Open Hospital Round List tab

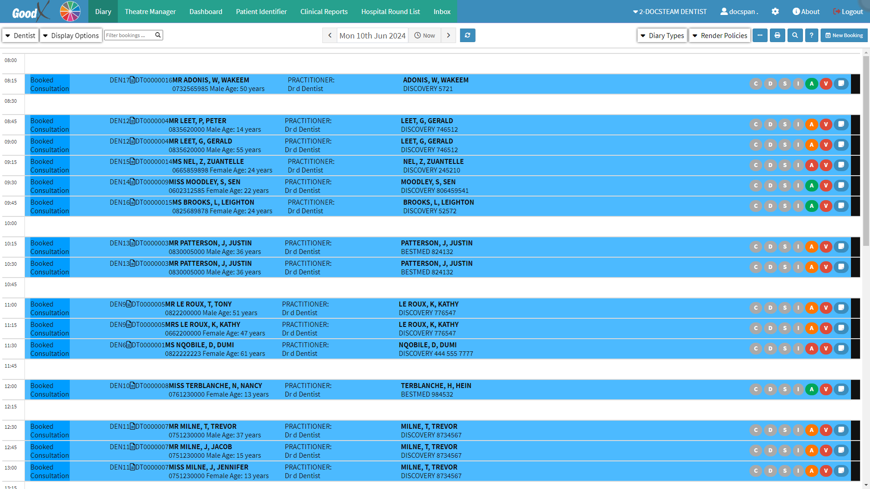[391, 11]
